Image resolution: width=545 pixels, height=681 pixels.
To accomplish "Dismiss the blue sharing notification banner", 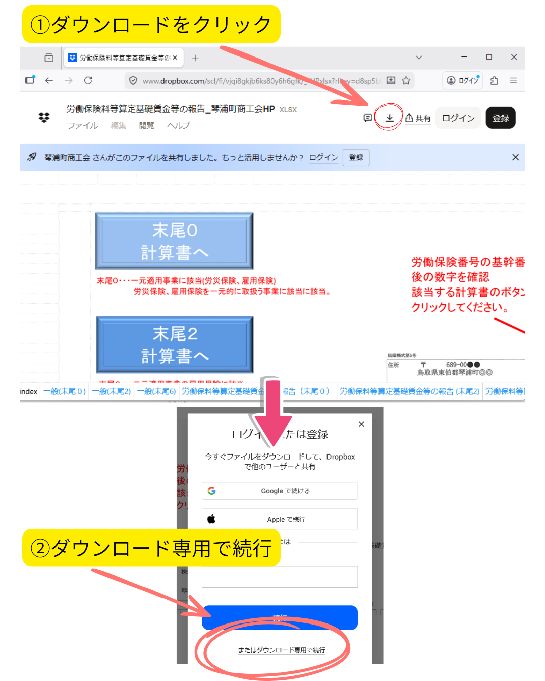I will (515, 157).
